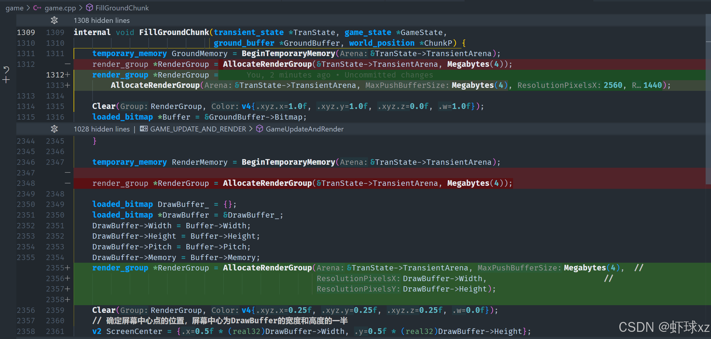Click removed-line minus marker at line 2347
Viewport: 711px width, 339px height.
coord(68,172)
